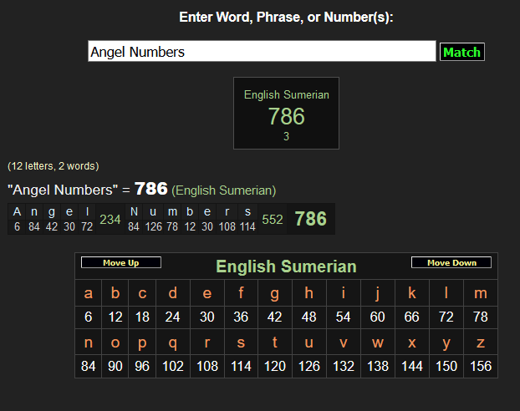
Task: Select letter a in the cipher chart
Action: click(89, 293)
